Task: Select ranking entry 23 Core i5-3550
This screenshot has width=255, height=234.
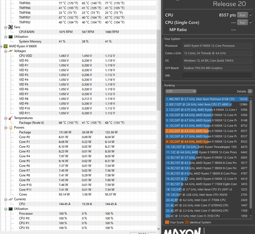Action: (207, 216)
